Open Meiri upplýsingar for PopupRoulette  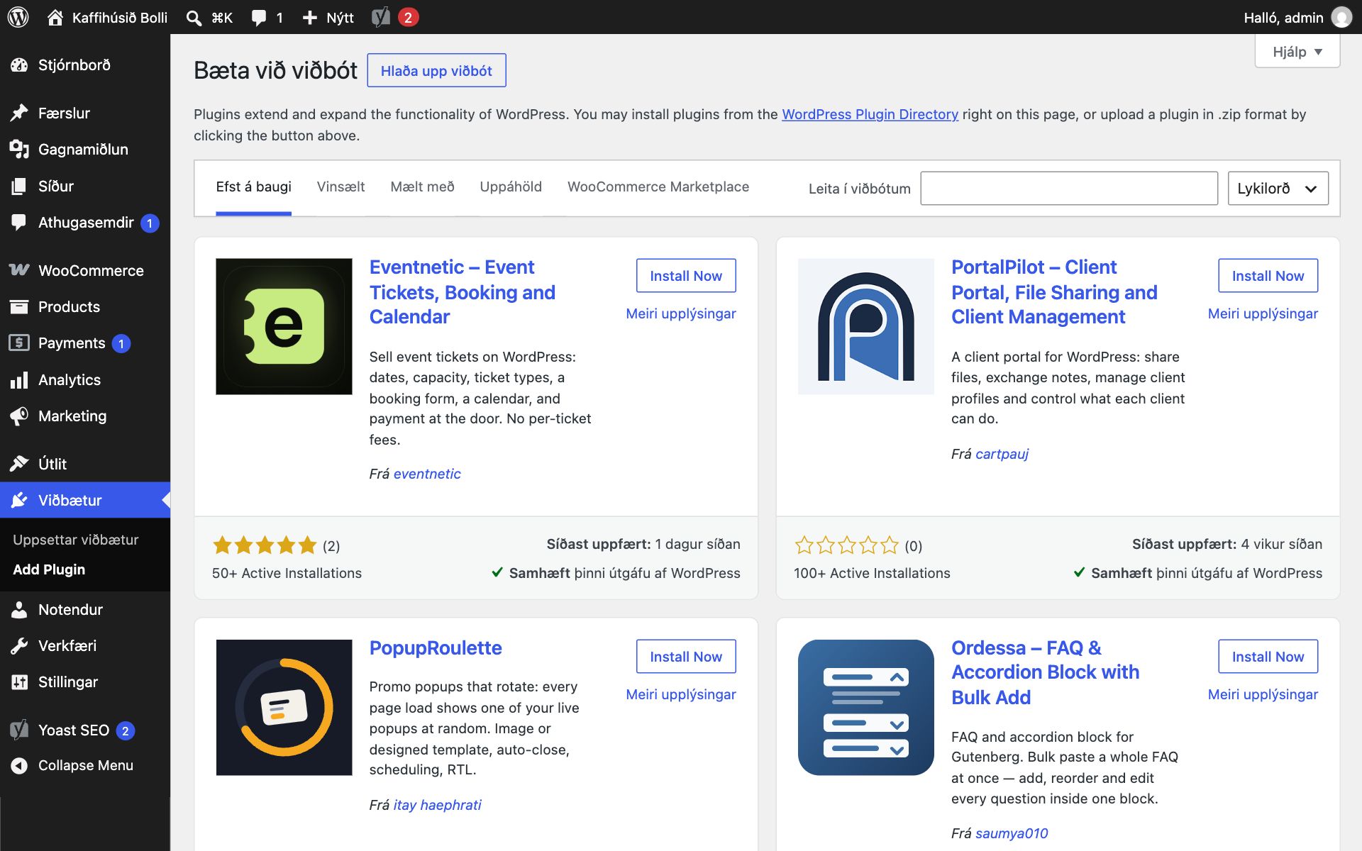(x=680, y=694)
